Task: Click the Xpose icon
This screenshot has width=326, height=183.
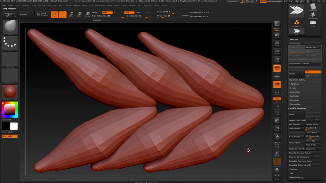Action: pos(277,177)
